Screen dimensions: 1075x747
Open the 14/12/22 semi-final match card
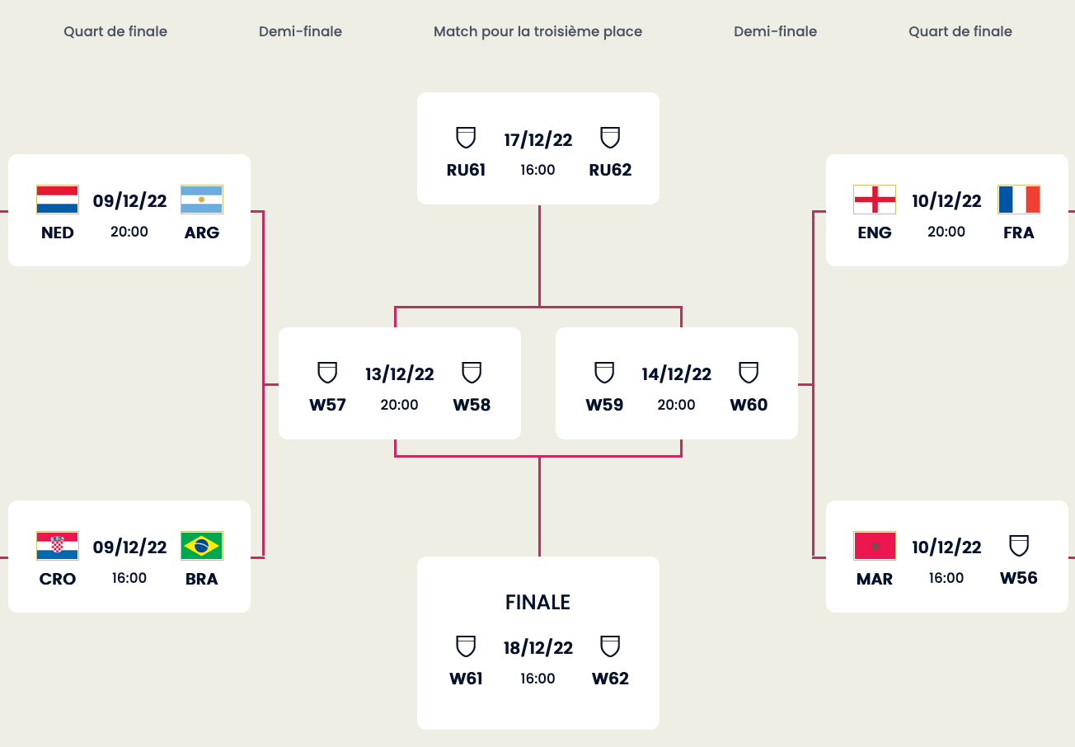click(x=677, y=383)
